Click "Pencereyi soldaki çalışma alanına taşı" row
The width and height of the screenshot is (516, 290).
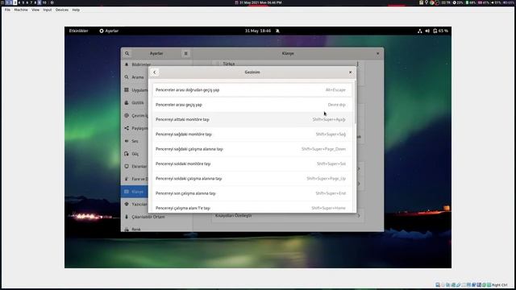tap(252, 179)
